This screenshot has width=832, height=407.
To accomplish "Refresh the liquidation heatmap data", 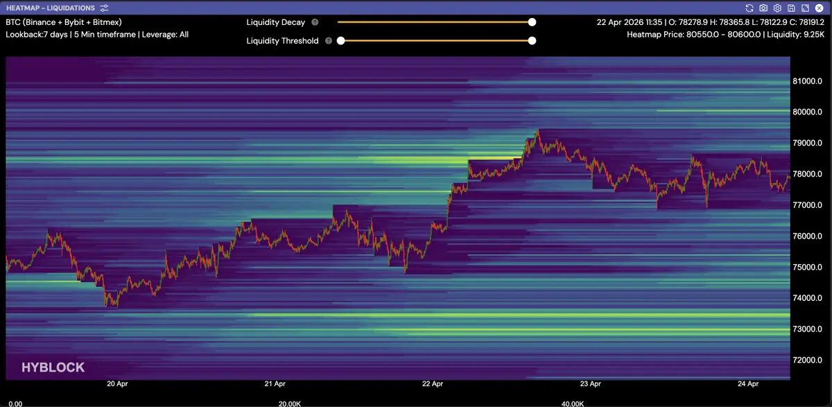I will tap(749, 8).
